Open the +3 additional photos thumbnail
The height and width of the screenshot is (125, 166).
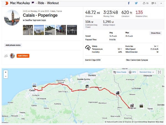point(72,30)
